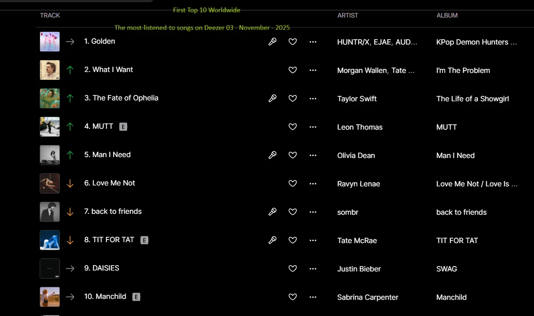Viewport: 534px width, 316px height.
Task: Sort by the TRACK column header
Action: (50, 15)
